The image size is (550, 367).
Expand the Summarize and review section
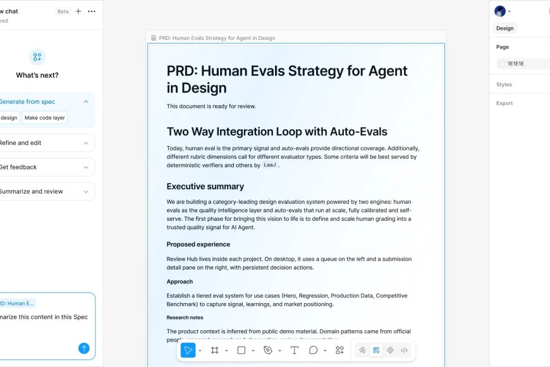(86, 191)
